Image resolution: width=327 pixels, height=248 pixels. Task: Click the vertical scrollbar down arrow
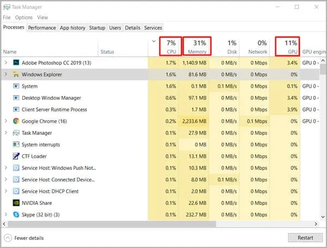323,217
